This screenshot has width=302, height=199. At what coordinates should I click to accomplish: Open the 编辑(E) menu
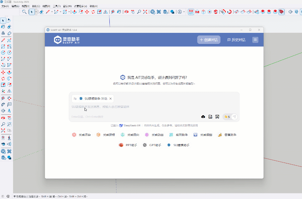(15, 6)
